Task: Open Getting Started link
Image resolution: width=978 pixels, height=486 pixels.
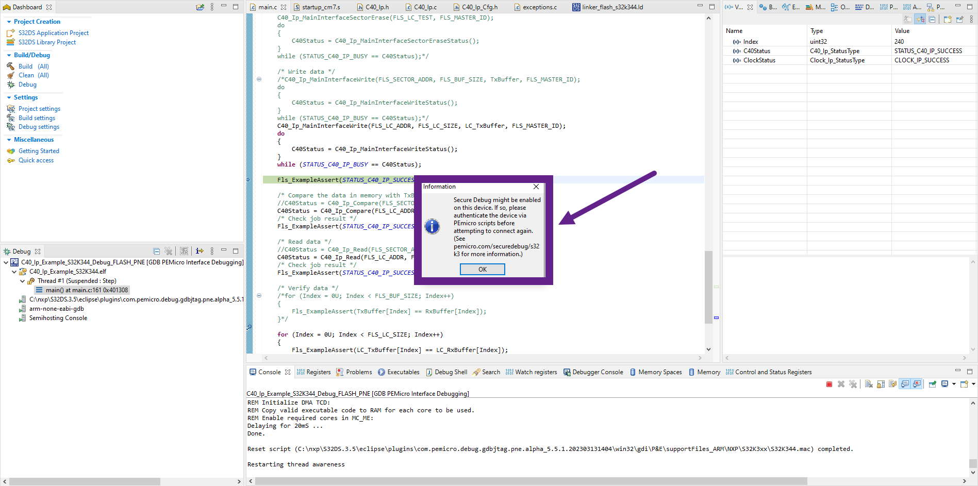Action: (39, 151)
